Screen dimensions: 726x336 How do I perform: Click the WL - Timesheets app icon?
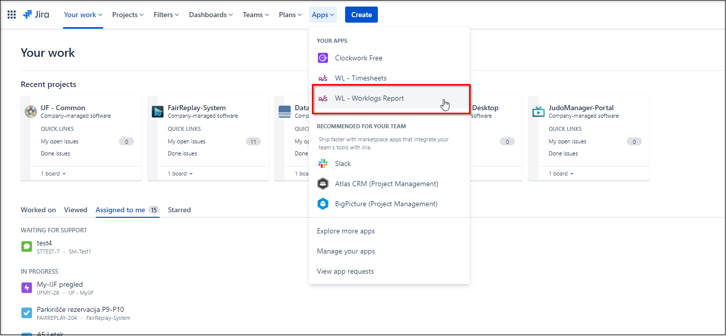[x=323, y=78]
